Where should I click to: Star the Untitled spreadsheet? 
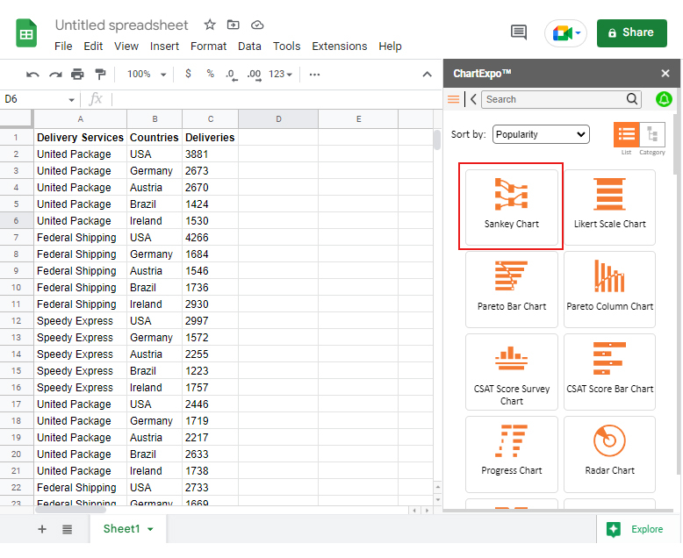[x=210, y=25]
